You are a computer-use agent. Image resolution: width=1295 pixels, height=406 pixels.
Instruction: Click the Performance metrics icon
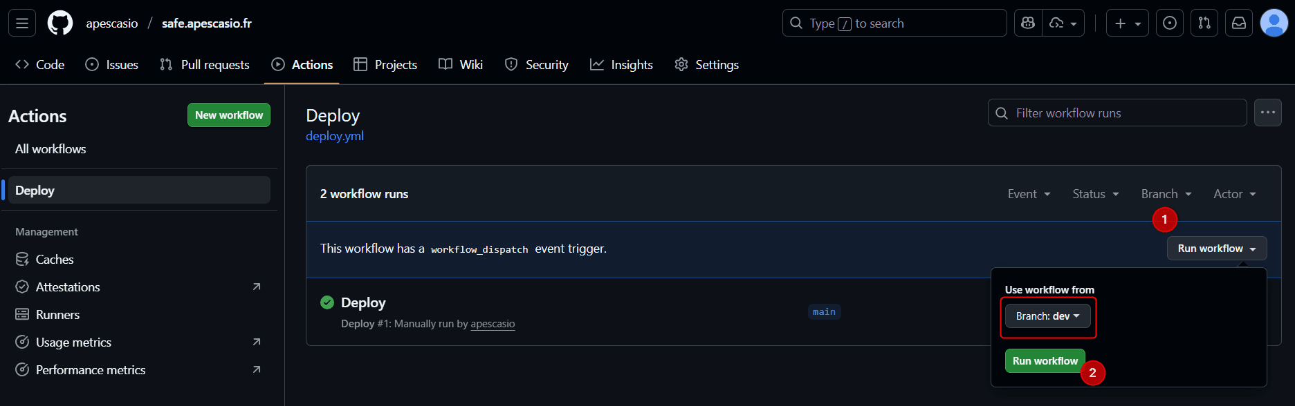[x=22, y=369]
